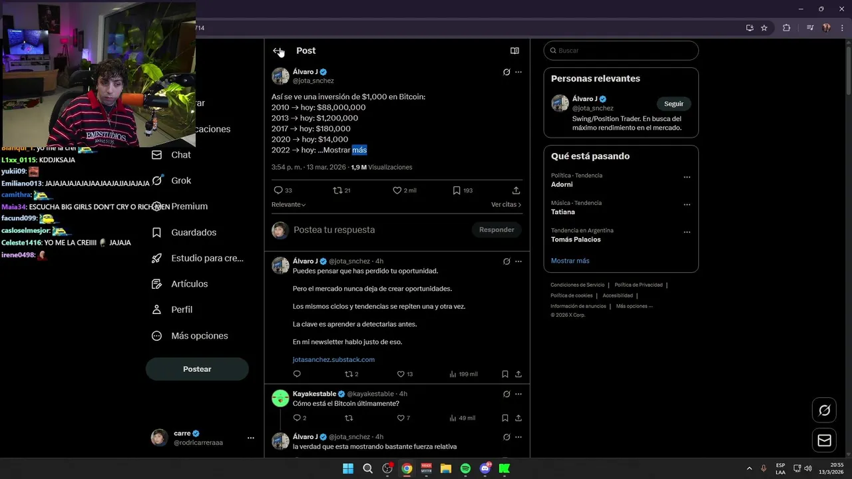Open options for Adorni trend
This screenshot has height=479, width=852.
click(687, 177)
